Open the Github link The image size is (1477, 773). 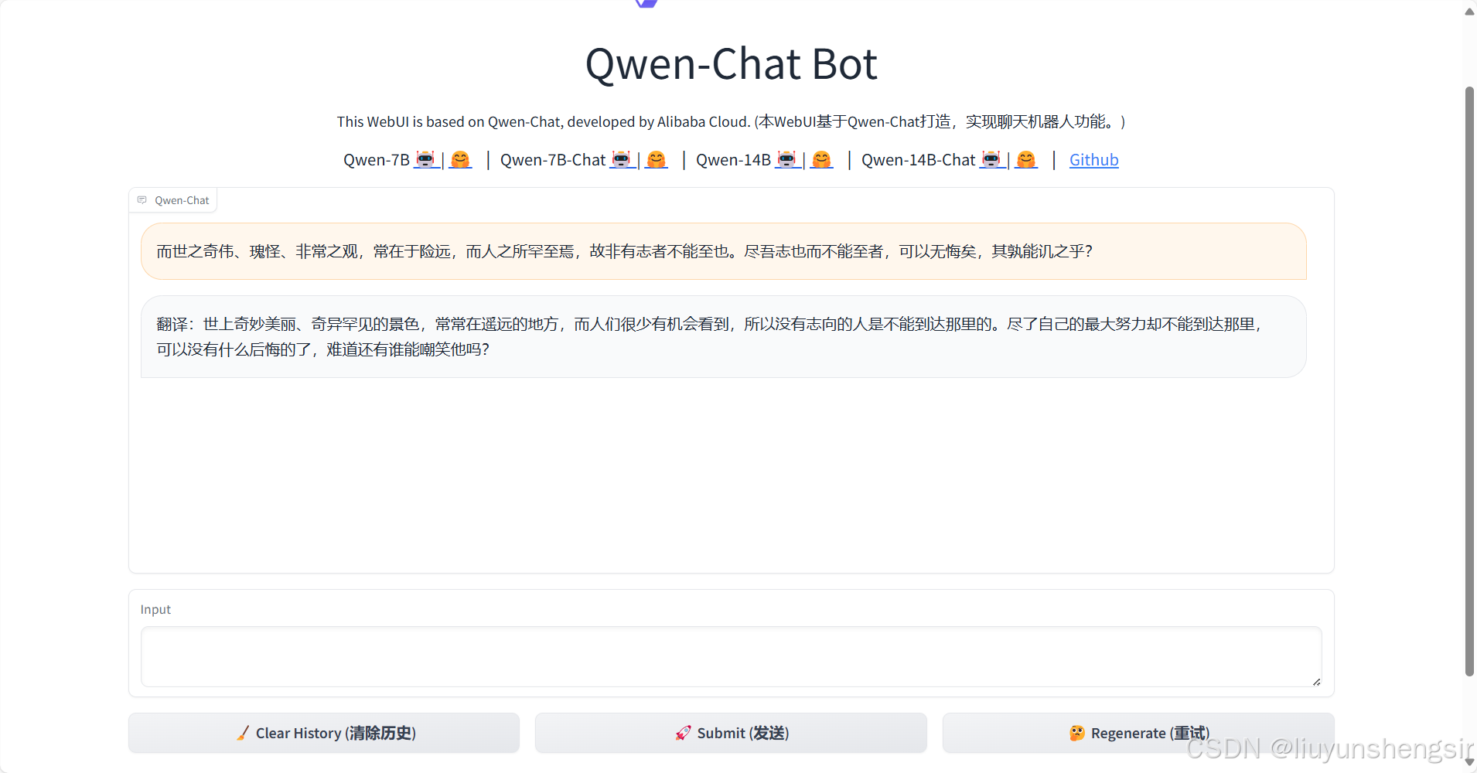(x=1093, y=160)
